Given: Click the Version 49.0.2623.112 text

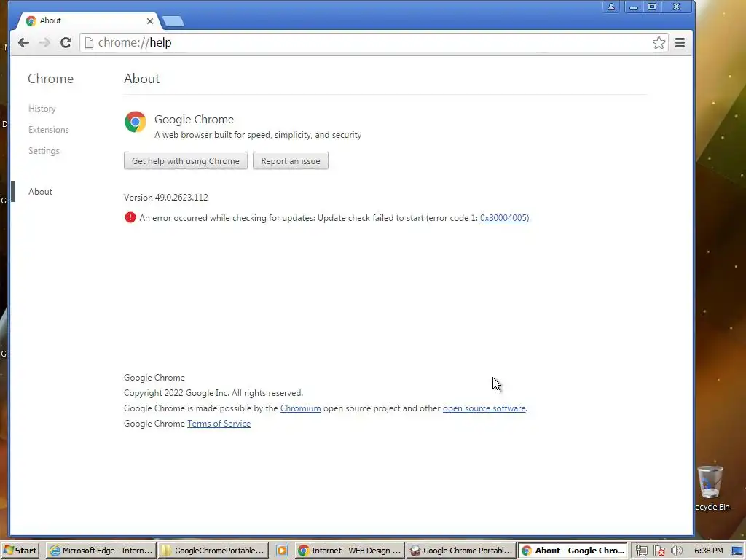Looking at the screenshot, I should coord(166,197).
